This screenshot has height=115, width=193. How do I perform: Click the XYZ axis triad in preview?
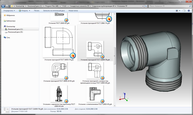pos(124,97)
